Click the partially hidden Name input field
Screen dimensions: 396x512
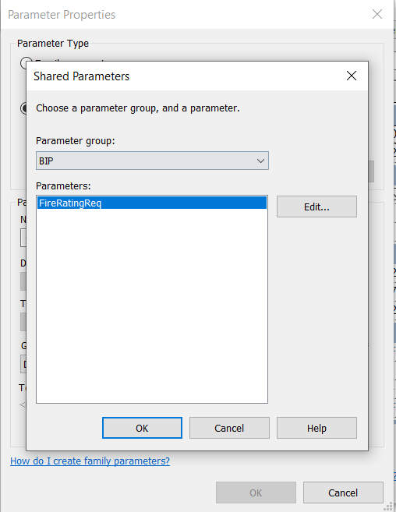(x=23, y=238)
